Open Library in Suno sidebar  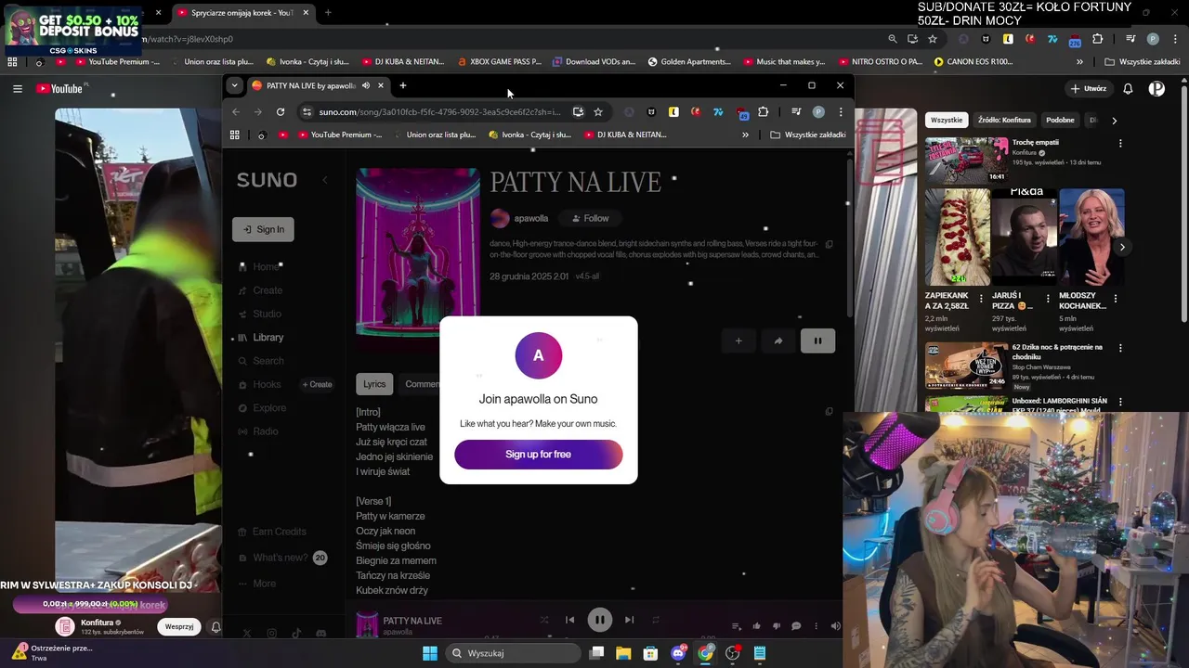[262, 338]
